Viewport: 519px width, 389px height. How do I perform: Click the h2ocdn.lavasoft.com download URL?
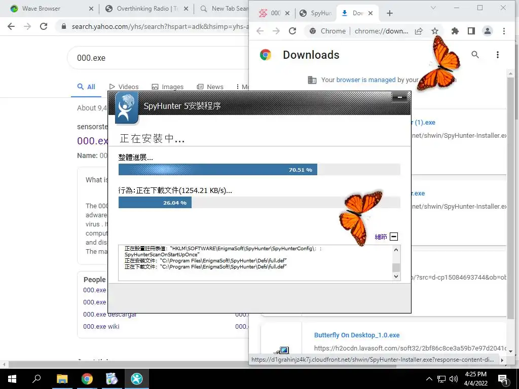[x=410, y=348]
